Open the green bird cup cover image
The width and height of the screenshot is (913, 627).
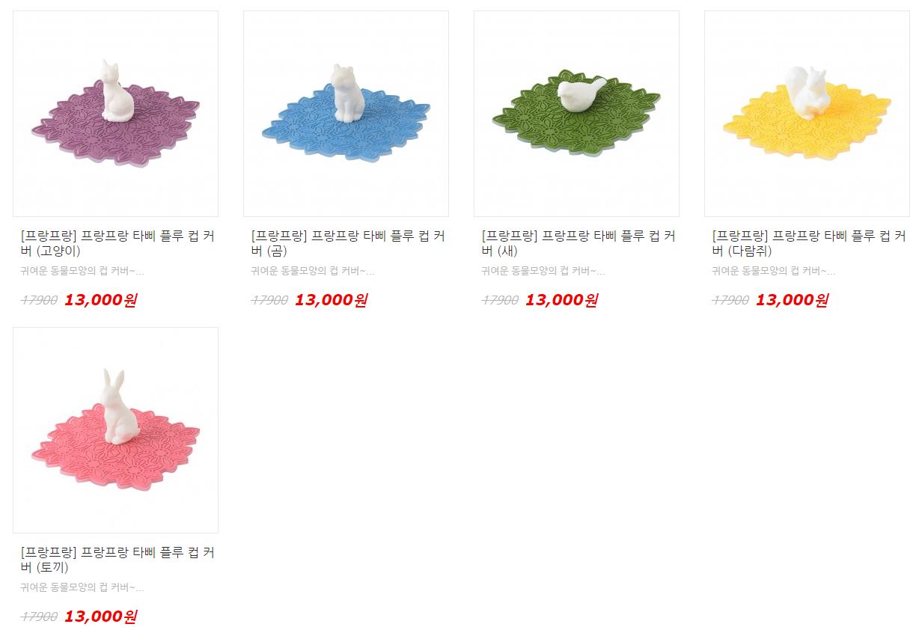pyautogui.click(x=576, y=114)
